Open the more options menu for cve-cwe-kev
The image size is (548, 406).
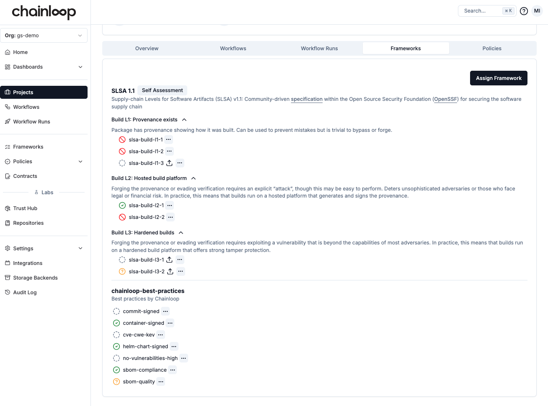tap(160, 334)
